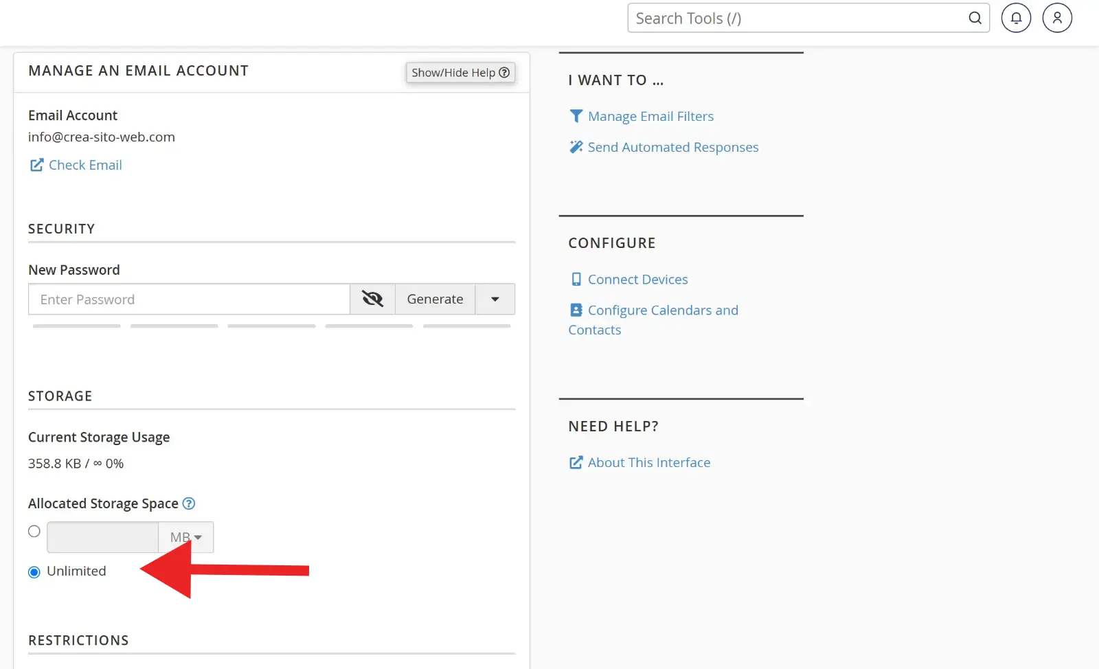The image size is (1099, 669).
Task: Click the notifications bell icon
Action: 1016,19
